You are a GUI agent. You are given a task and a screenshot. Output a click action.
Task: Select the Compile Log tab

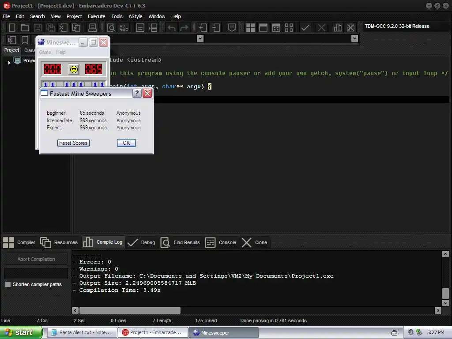click(x=103, y=242)
